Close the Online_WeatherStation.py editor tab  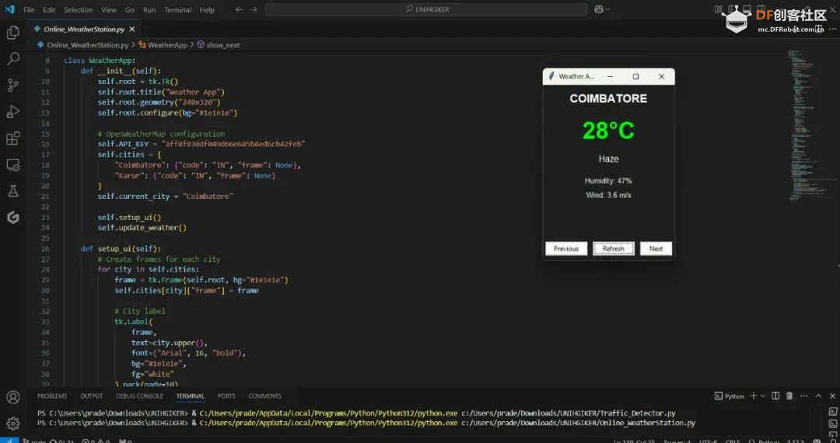point(132,30)
